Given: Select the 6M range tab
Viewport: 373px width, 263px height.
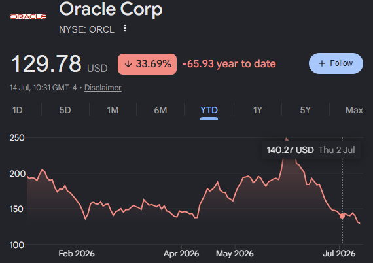Looking at the screenshot, I should [x=160, y=110].
